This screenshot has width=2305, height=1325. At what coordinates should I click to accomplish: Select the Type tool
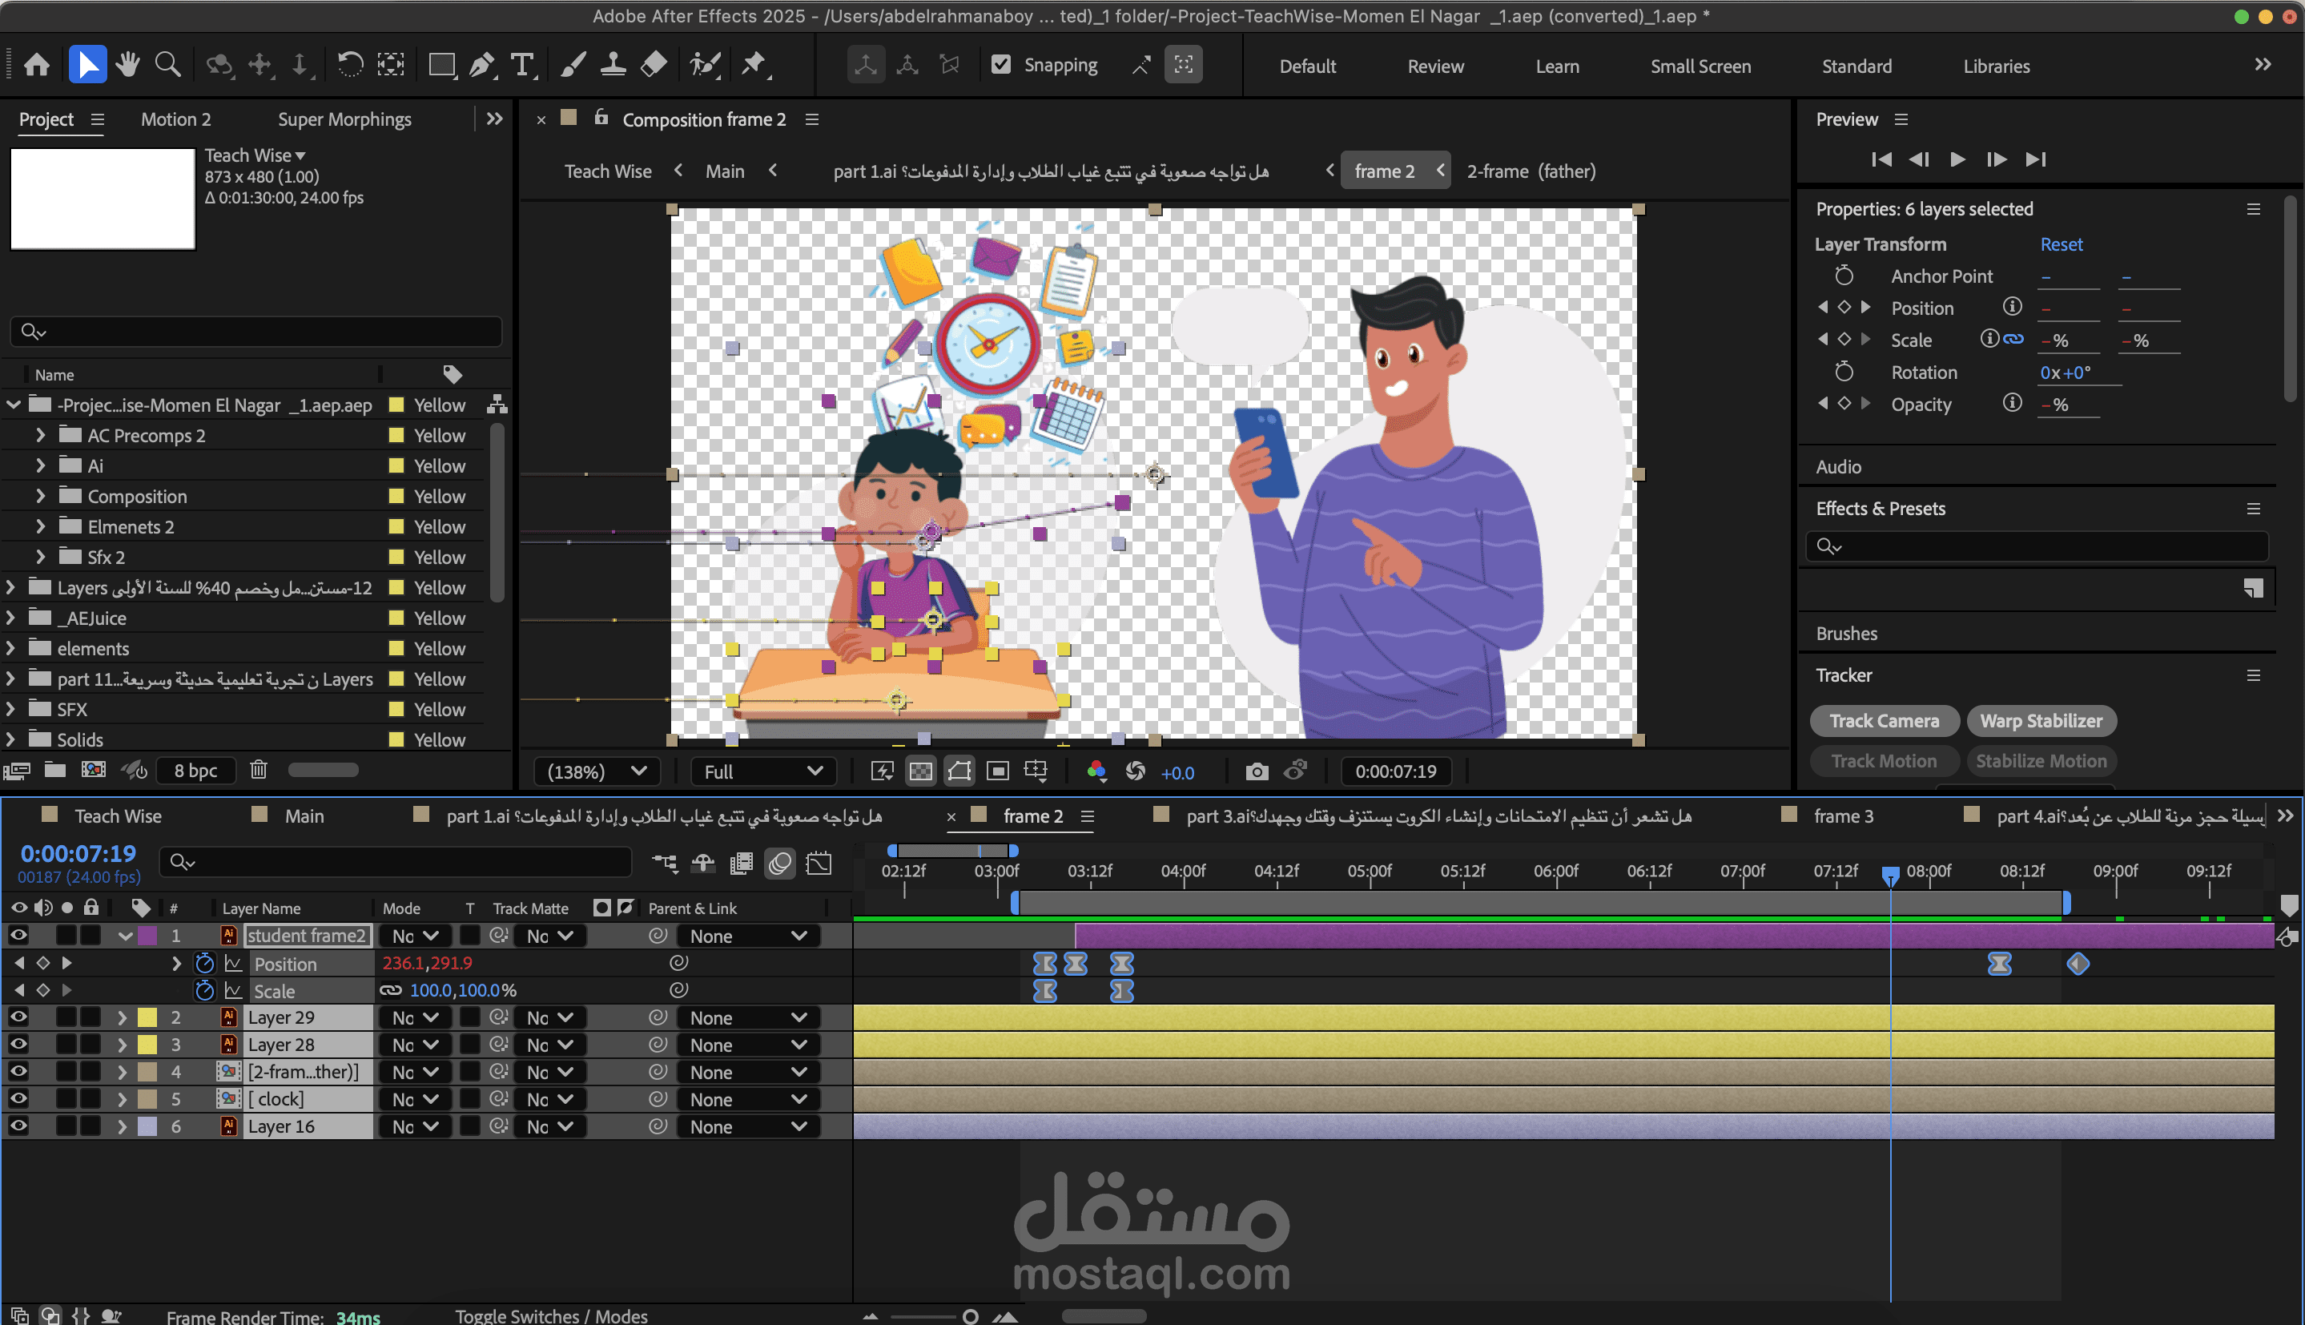point(522,65)
